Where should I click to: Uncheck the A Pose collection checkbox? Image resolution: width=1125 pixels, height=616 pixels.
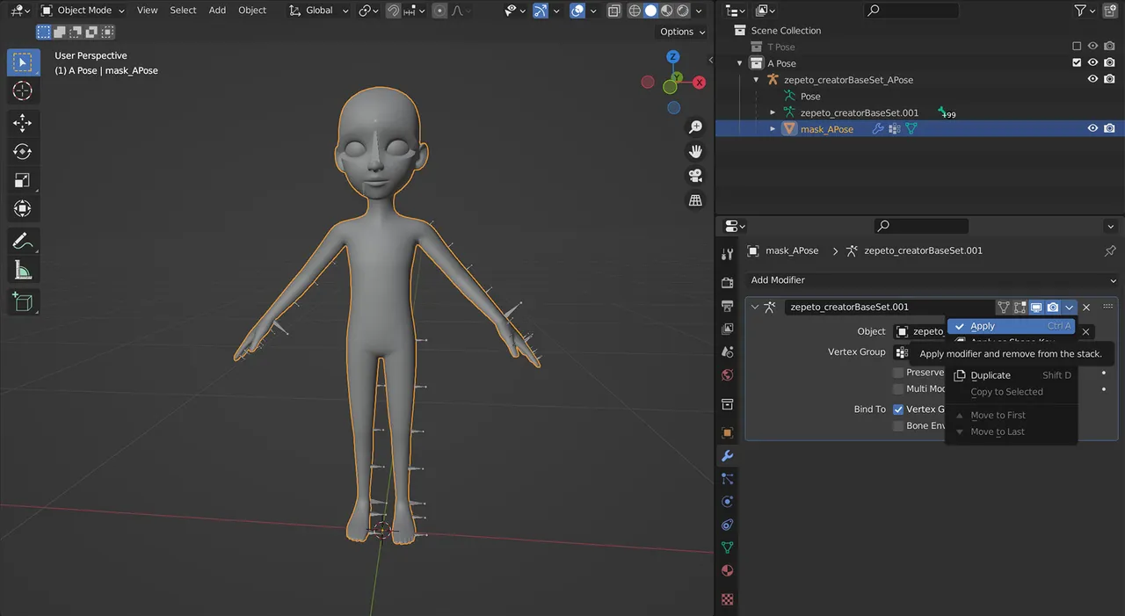1076,62
